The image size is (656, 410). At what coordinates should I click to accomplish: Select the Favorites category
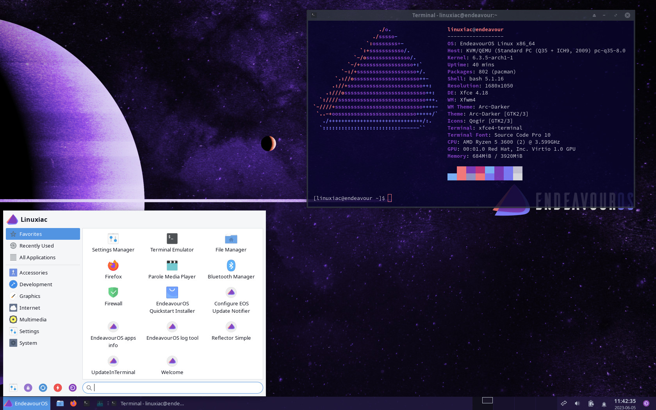click(43, 234)
